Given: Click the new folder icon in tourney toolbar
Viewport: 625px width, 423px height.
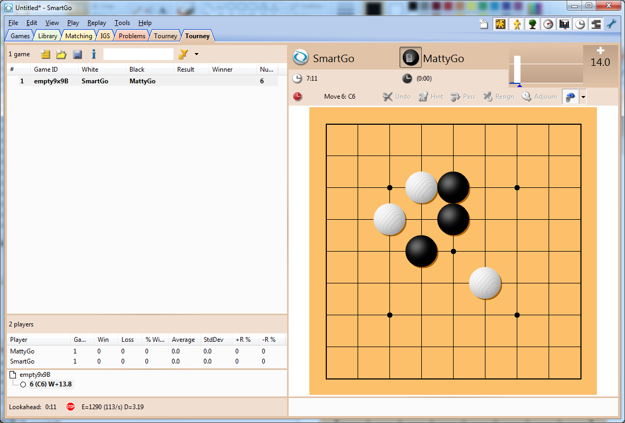Looking at the screenshot, I should (x=61, y=54).
